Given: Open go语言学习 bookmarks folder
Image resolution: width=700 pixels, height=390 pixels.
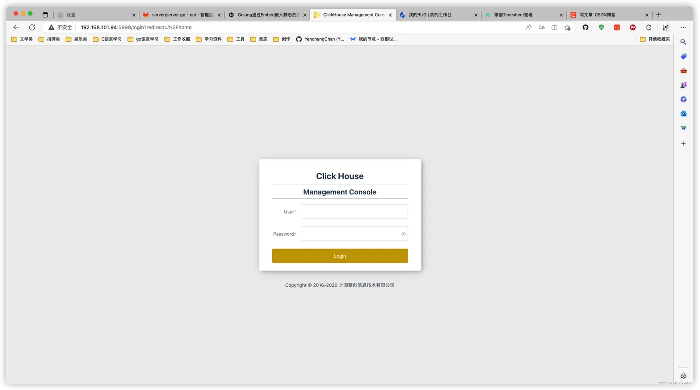Looking at the screenshot, I should pos(143,39).
